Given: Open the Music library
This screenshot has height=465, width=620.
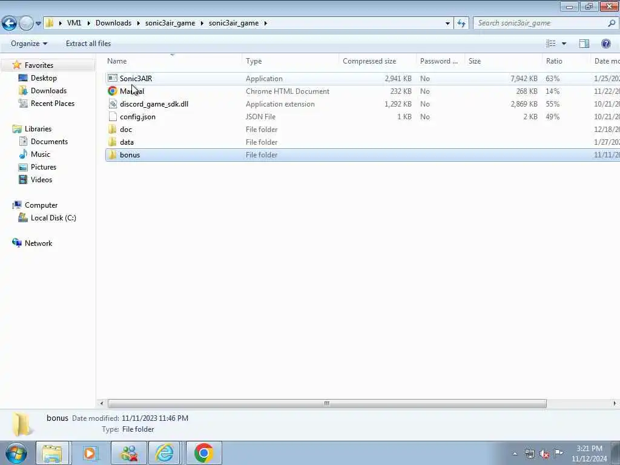Looking at the screenshot, I should pyautogui.click(x=41, y=154).
